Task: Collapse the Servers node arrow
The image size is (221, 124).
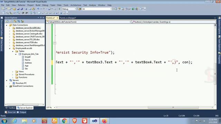Action: pyautogui.click(x=7, y=80)
